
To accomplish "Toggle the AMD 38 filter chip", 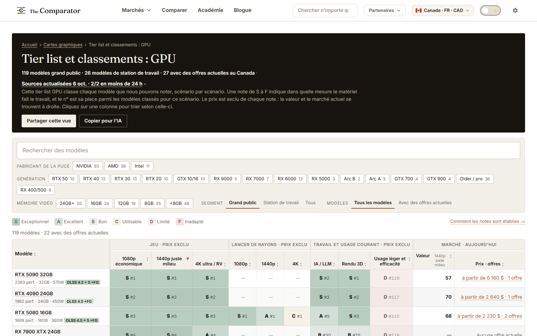I will (x=117, y=166).
